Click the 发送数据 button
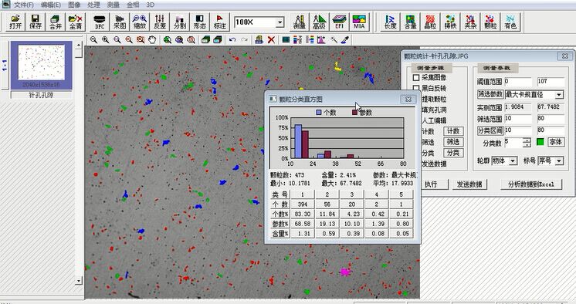This screenshot has height=304, width=576. click(469, 184)
